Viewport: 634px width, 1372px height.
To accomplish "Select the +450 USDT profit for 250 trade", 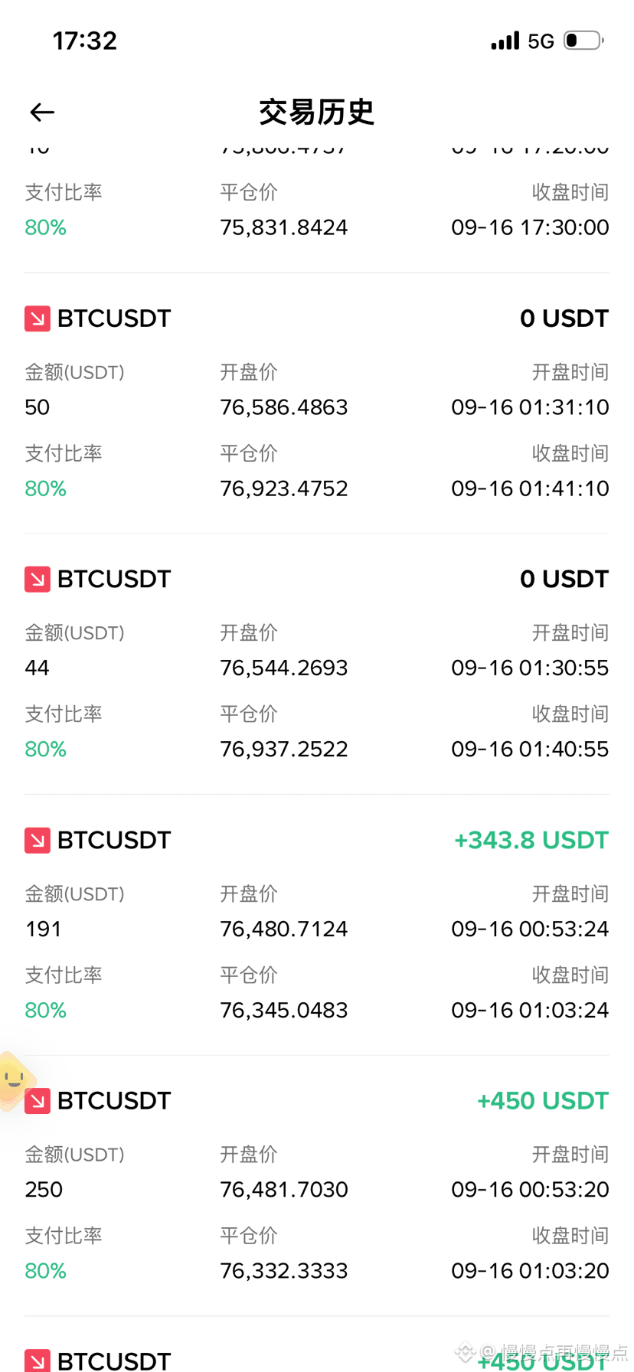I will click(x=543, y=1101).
